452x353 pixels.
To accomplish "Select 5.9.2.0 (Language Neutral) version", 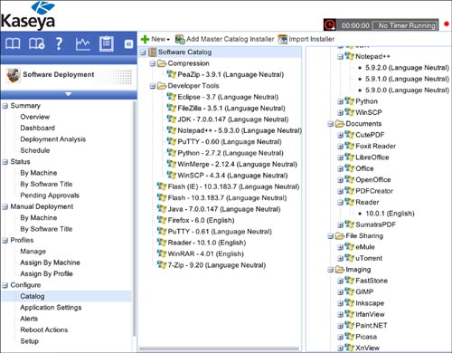I will (x=407, y=68).
